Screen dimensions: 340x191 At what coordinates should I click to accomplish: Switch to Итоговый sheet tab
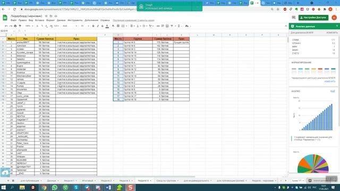tap(89, 180)
